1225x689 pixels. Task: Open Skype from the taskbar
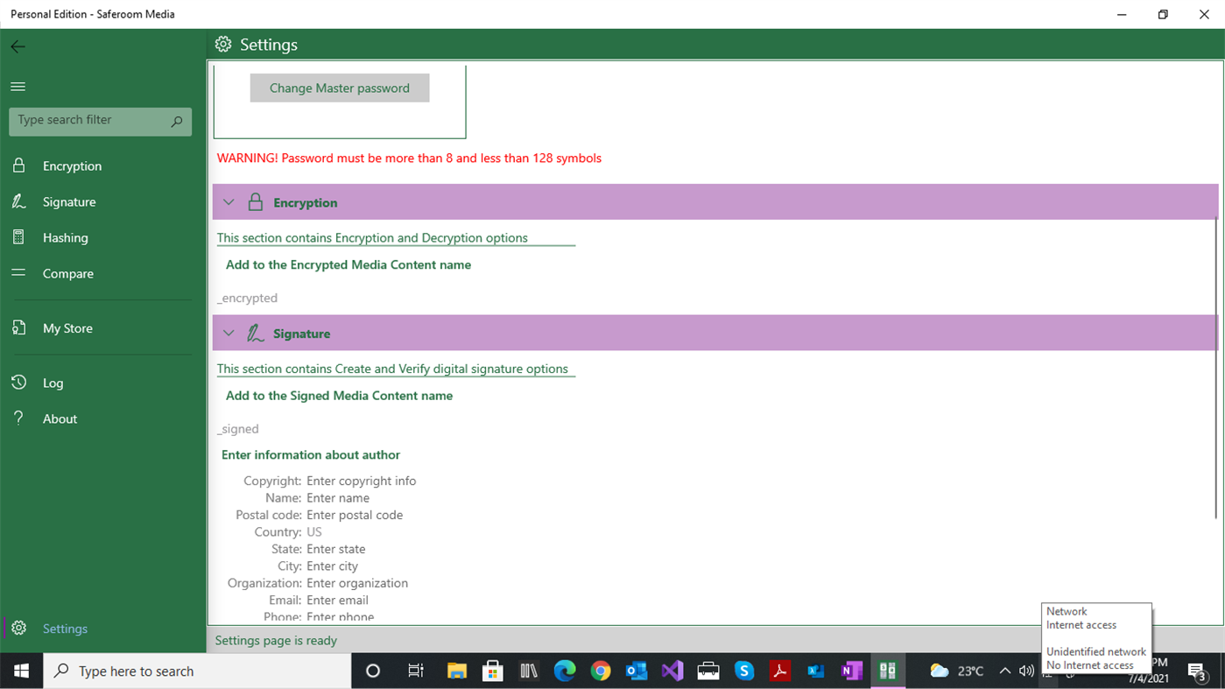[743, 671]
